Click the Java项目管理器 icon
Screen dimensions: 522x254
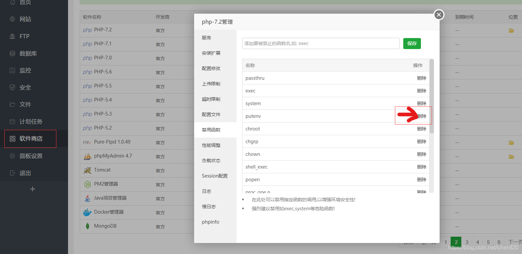point(87,198)
